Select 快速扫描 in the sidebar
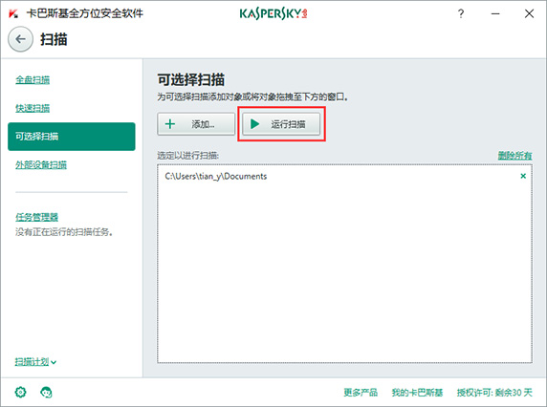Screen dimensions: 547x407 (33, 108)
